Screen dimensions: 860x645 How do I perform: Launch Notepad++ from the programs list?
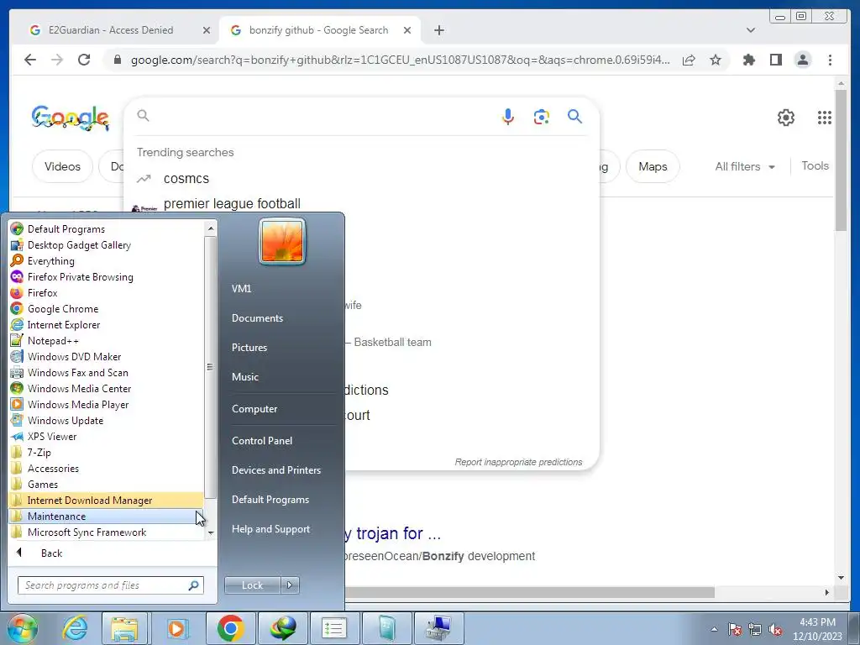106,341
